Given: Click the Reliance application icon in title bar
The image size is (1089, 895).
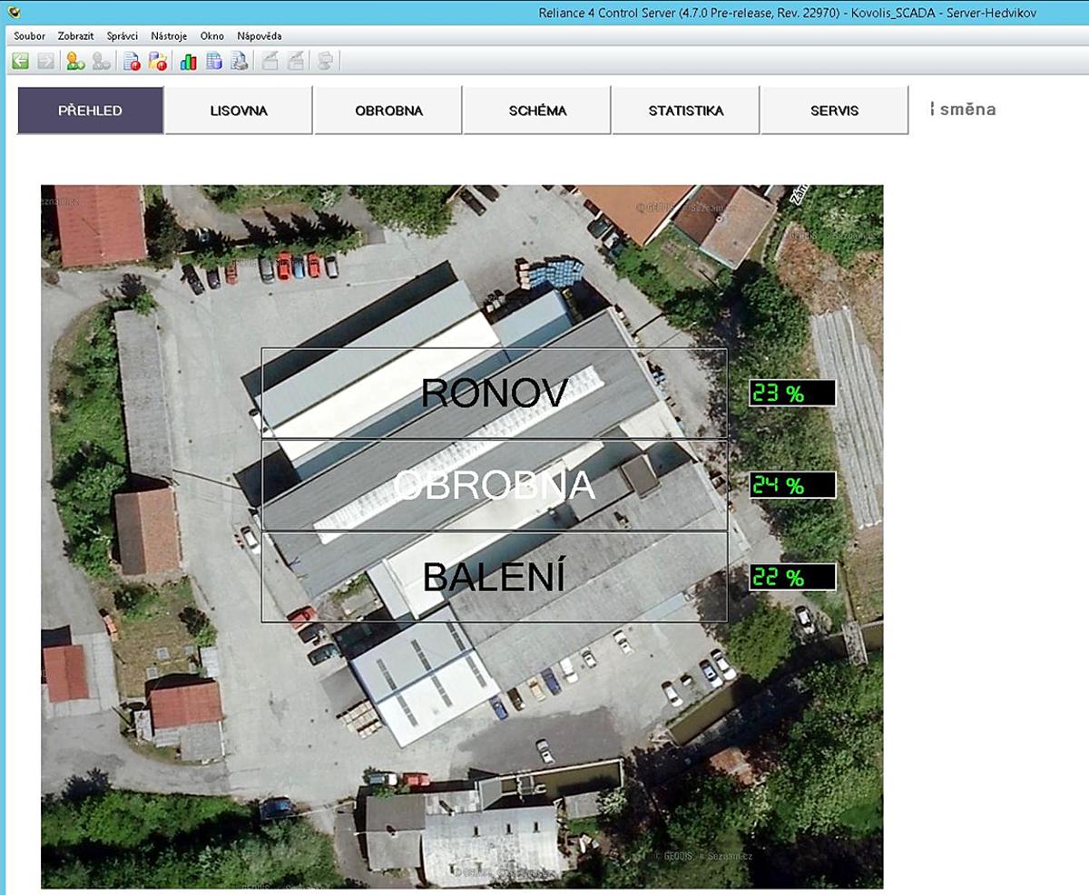Looking at the screenshot, I should (x=13, y=12).
